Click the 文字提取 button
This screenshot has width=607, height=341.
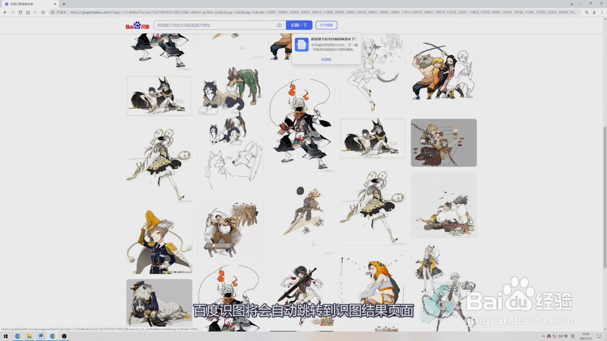326,25
